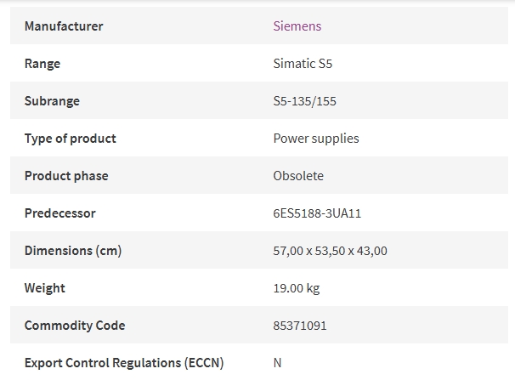Viewport: 515px width, 380px height.
Task: Select the dimensions value 57,00 x 53,50 x 43,00
Action: (330, 251)
